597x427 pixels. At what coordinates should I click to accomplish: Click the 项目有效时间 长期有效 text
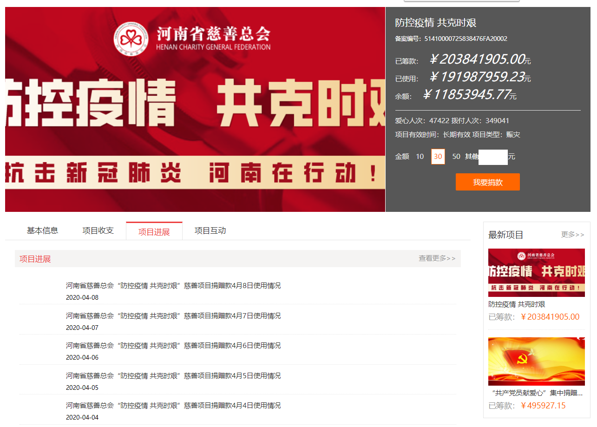pos(433,135)
